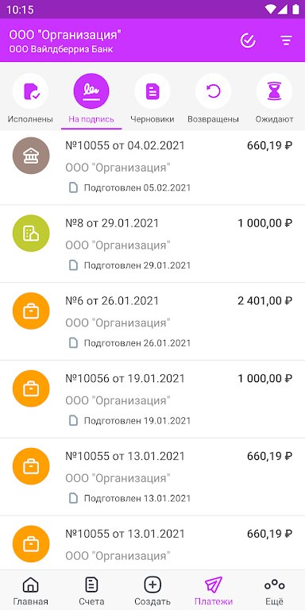Viewport: 305px width, 610px height.
Task: Select the Исполнены document icon
Action: [x=30, y=91]
